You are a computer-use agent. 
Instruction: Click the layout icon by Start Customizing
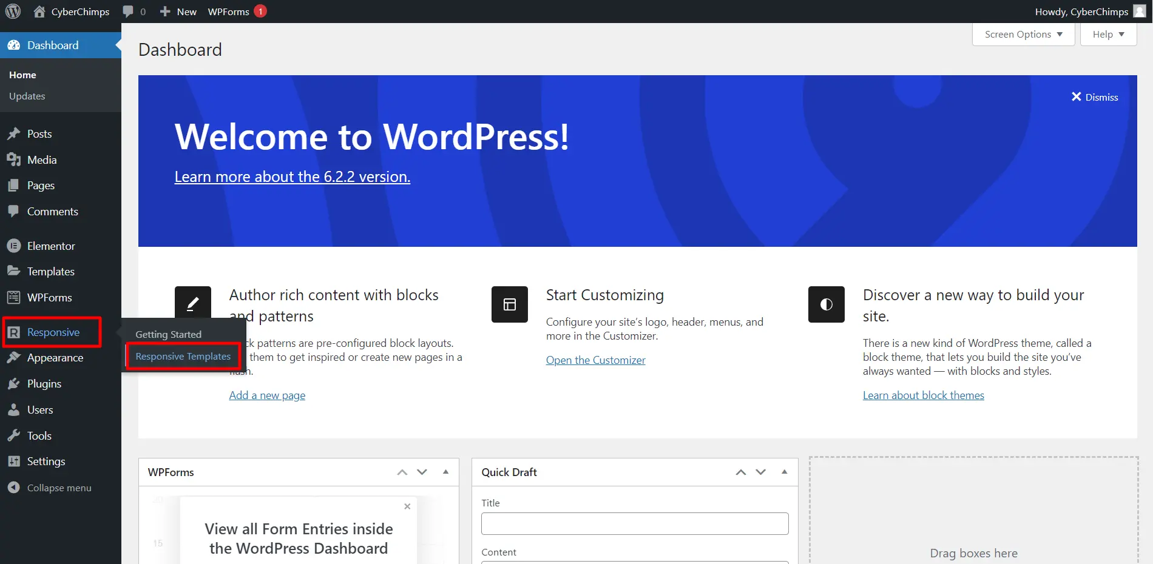click(510, 304)
